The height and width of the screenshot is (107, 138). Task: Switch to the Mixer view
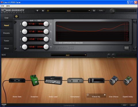point(6,48)
